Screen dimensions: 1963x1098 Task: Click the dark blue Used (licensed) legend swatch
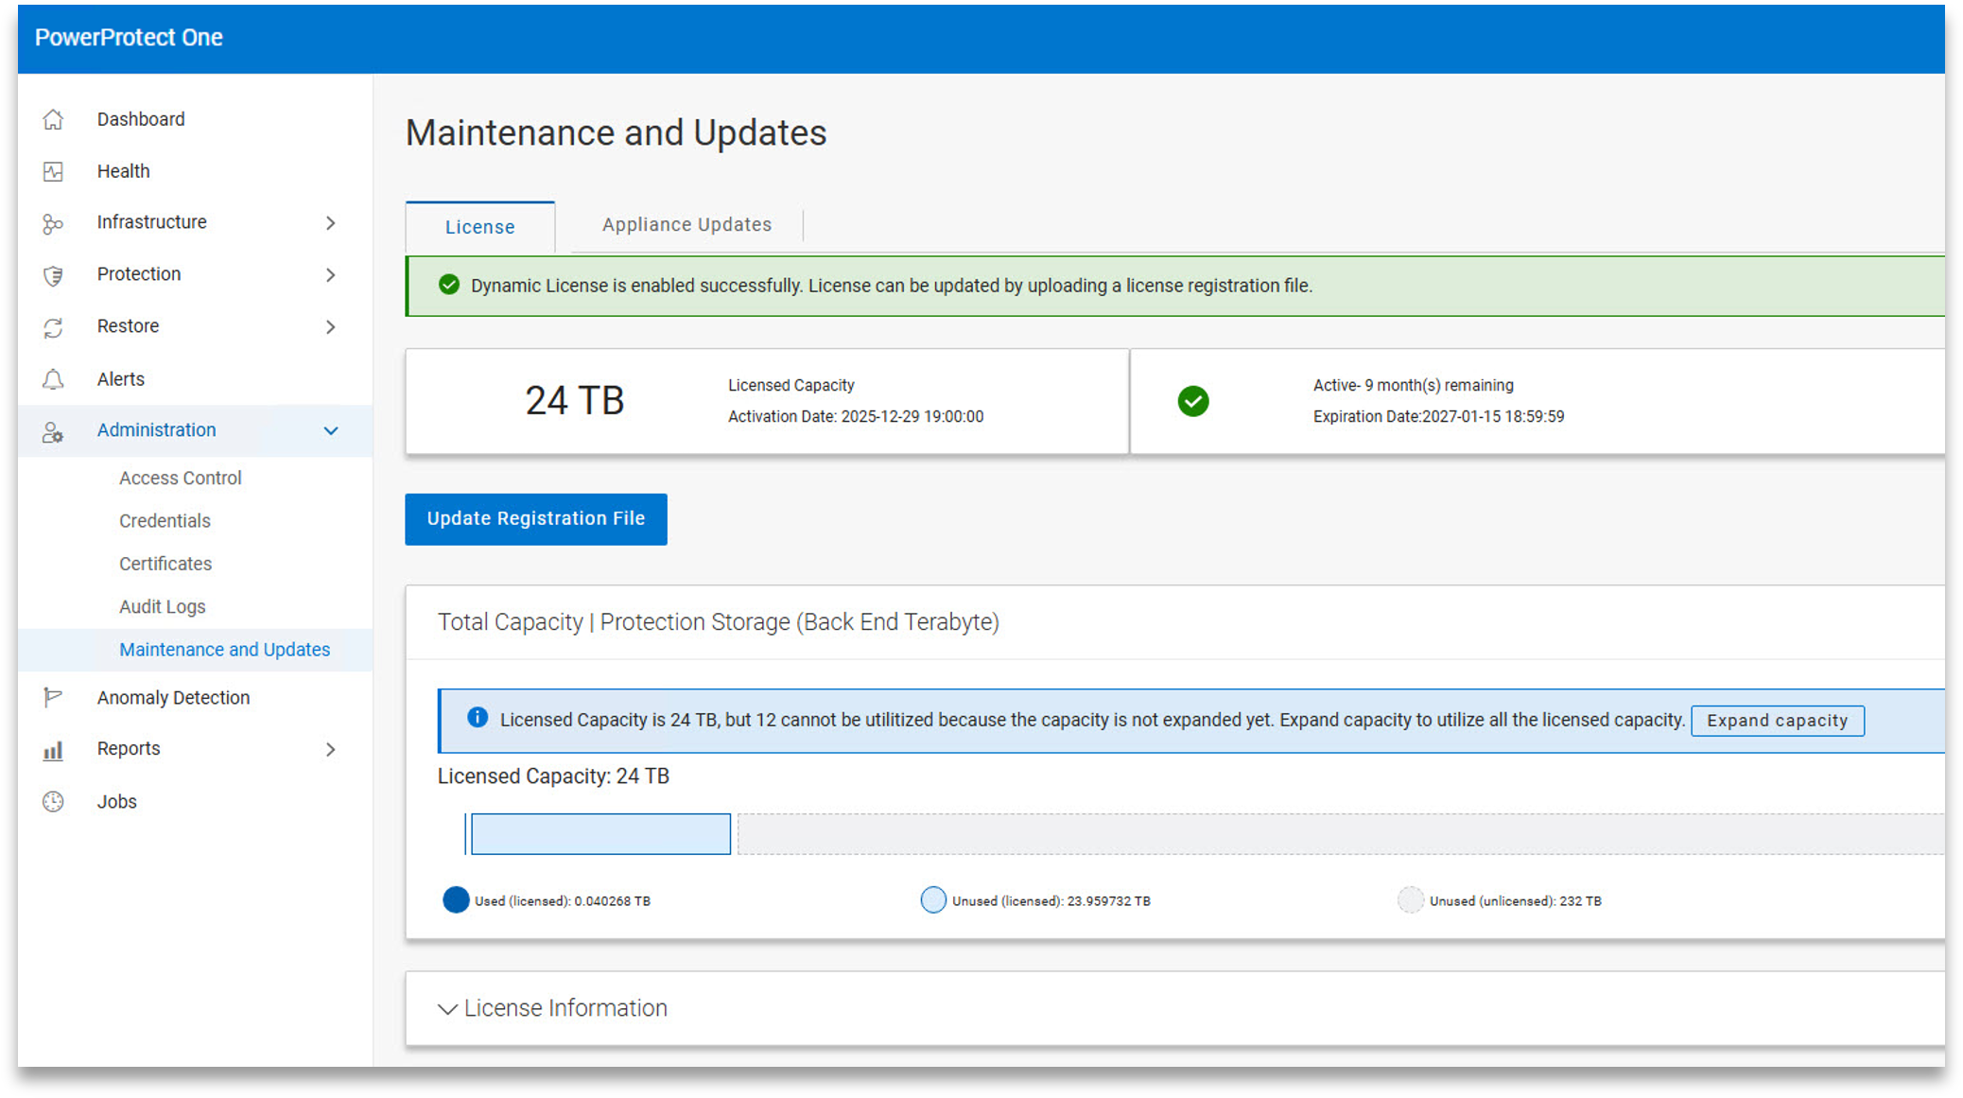(456, 900)
